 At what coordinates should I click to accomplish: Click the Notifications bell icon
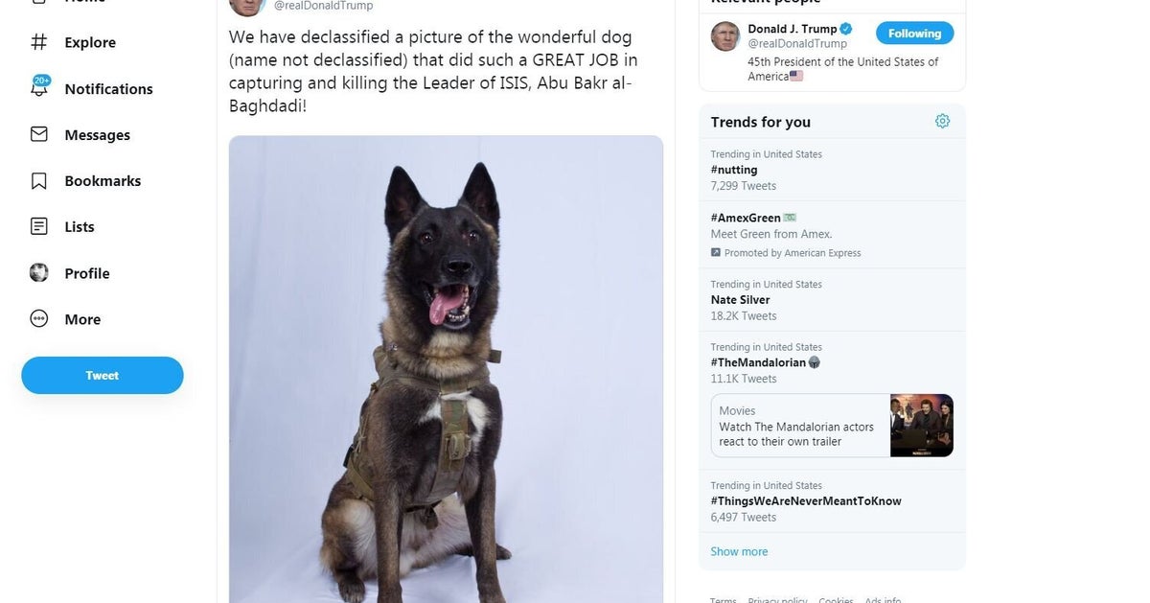[39, 88]
